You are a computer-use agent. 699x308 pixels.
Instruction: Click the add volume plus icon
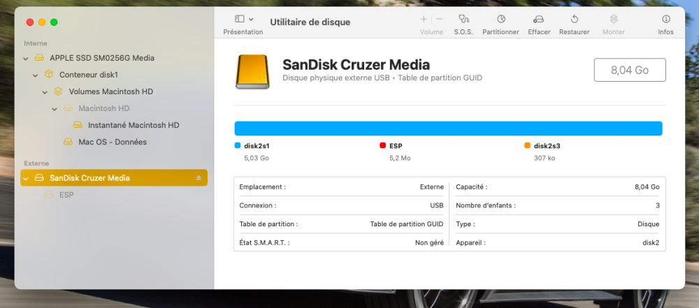[x=424, y=19]
